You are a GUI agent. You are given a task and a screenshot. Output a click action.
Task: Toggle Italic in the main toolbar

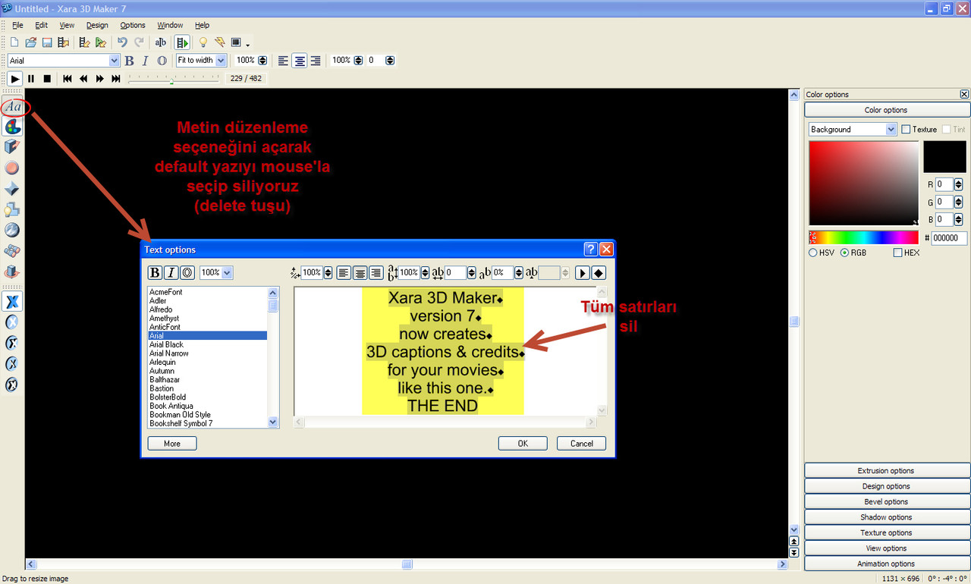point(146,61)
